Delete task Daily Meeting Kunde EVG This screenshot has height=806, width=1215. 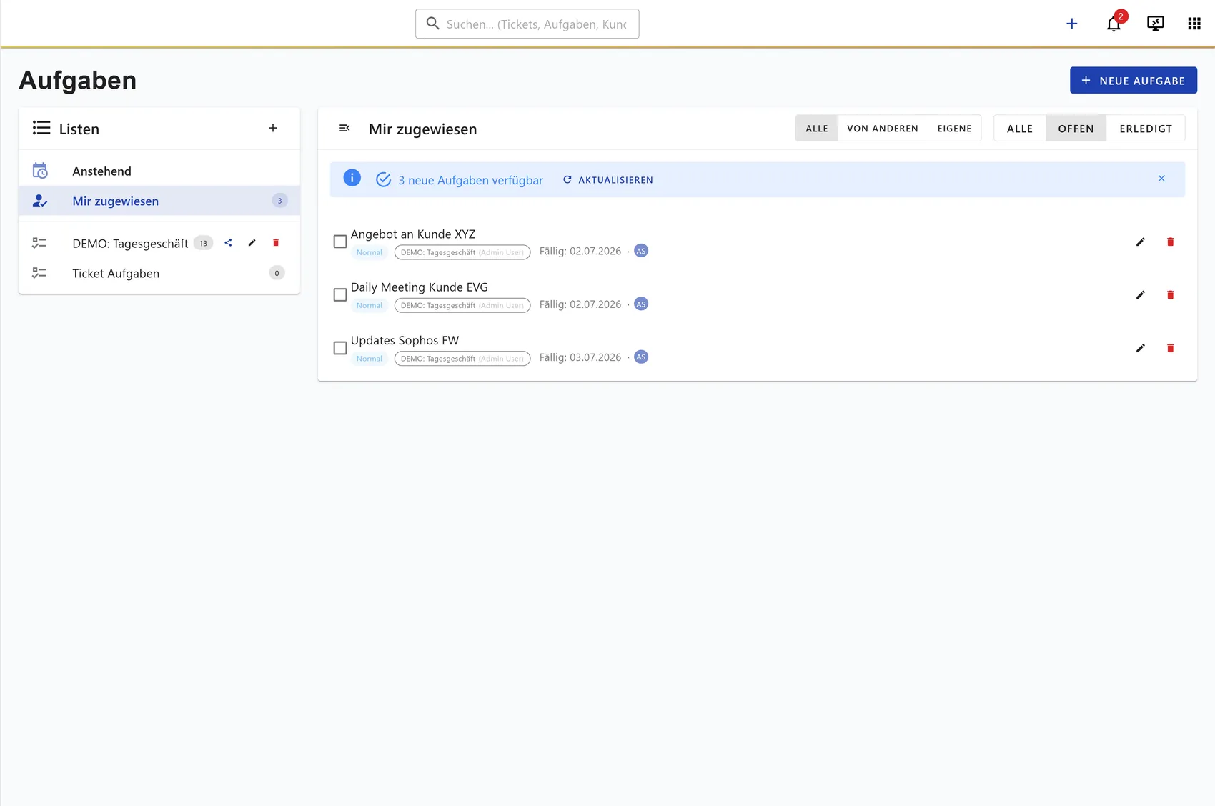[x=1170, y=294]
